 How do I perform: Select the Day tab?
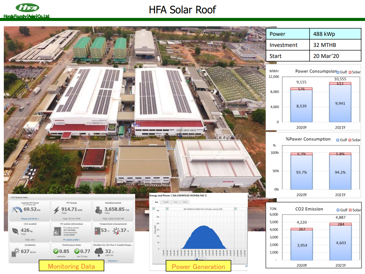click(x=156, y=202)
